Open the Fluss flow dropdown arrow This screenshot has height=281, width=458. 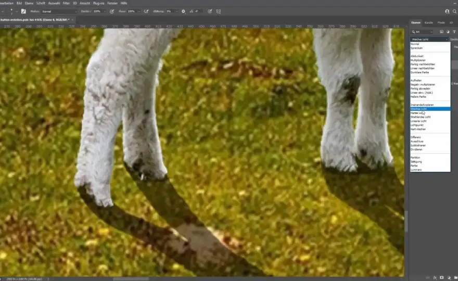(139, 11)
